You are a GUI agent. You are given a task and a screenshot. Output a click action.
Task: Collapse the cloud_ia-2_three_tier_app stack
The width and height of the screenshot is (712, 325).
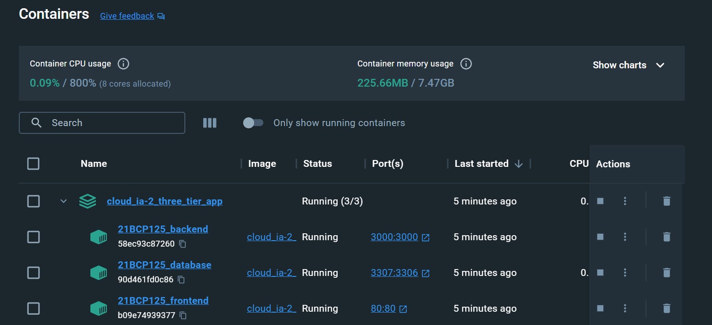coord(63,201)
